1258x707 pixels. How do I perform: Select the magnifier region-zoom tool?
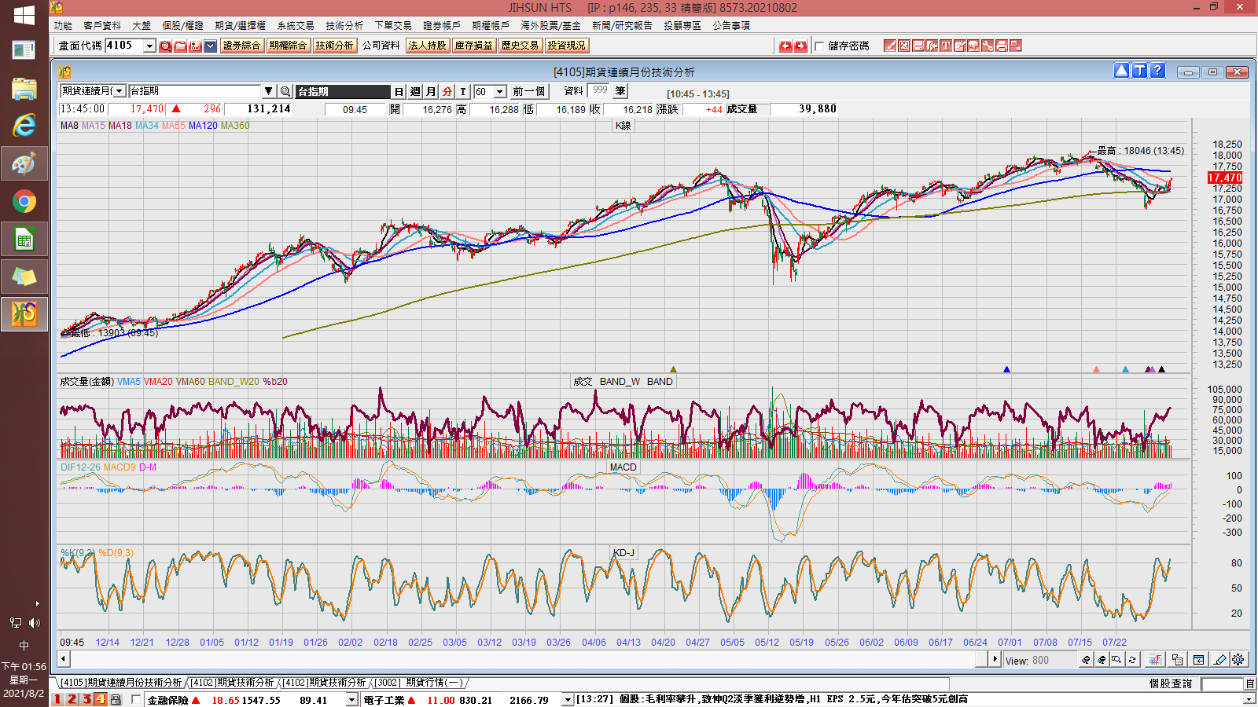pos(1117,660)
